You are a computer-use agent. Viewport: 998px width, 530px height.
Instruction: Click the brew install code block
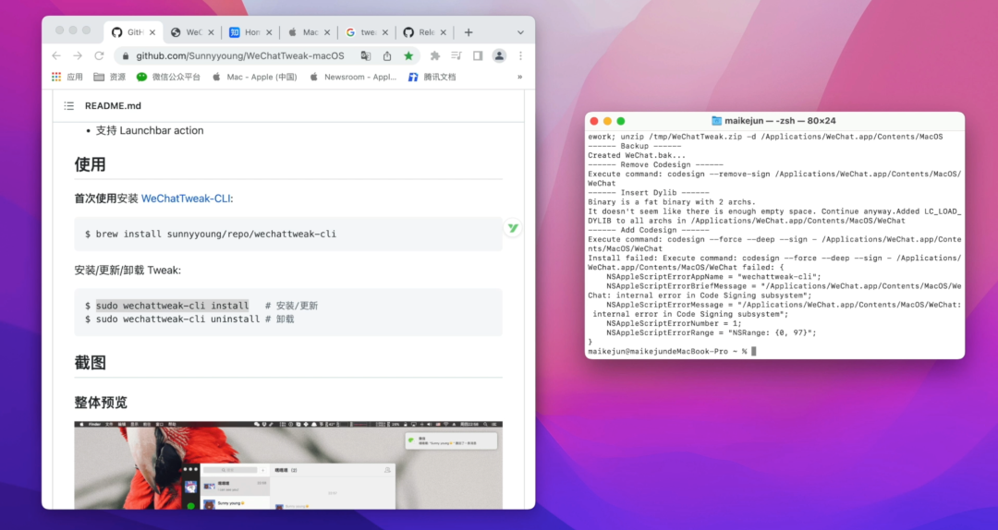[x=288, y=234]
